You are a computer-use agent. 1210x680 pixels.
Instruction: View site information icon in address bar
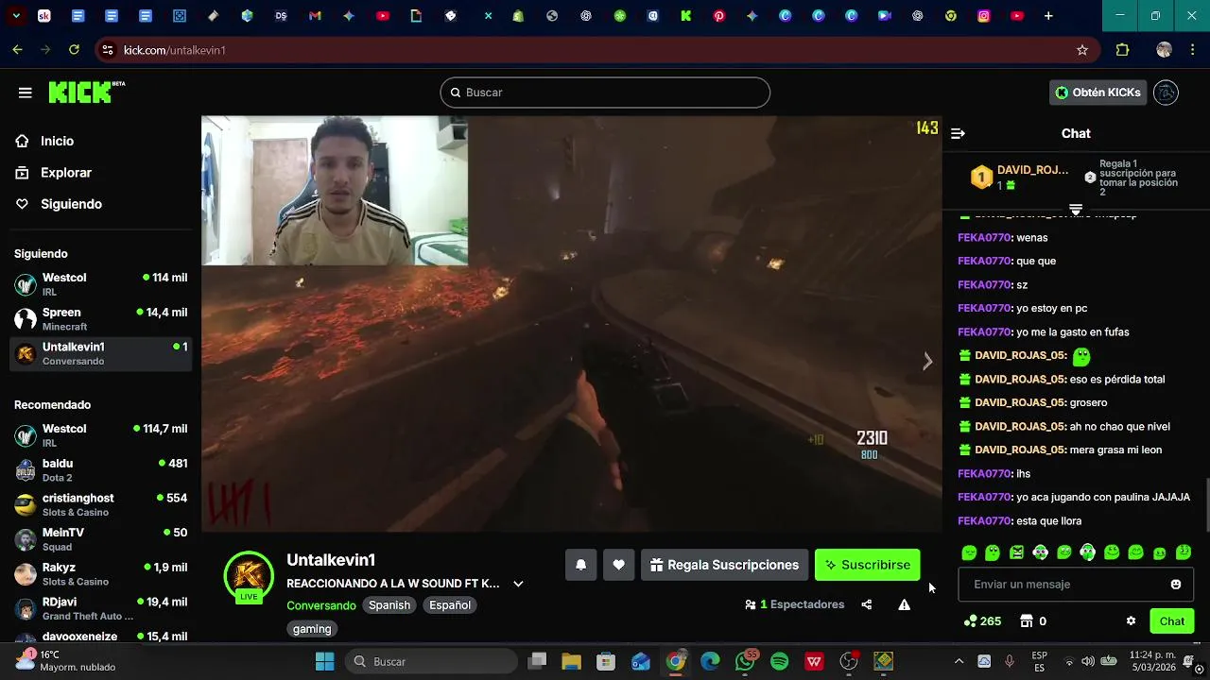click(107, 50)
